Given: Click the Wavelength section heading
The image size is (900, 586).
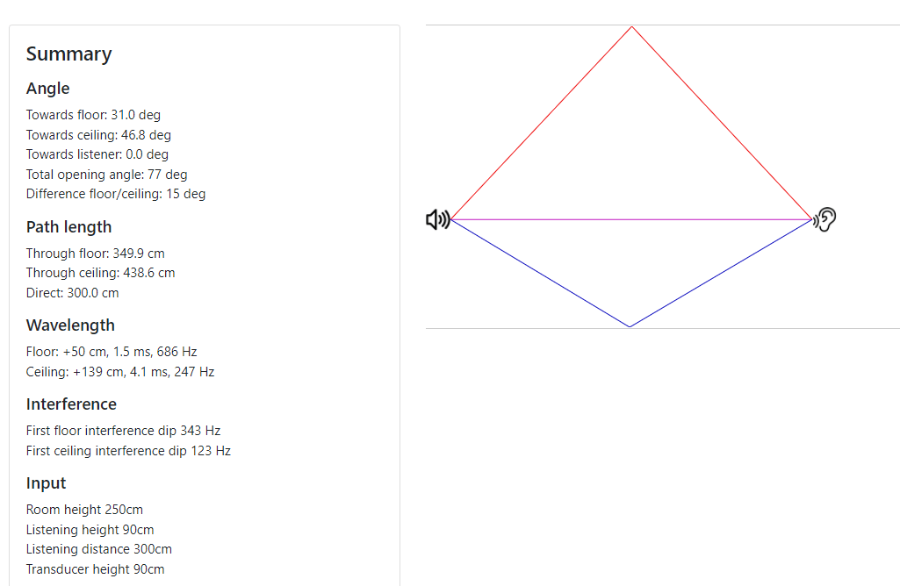Looking at the screenshot, I should 70,325.
